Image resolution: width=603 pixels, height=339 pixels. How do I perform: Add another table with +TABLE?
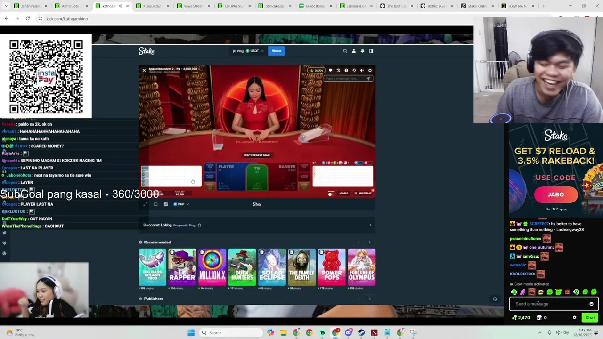[343, 193]
